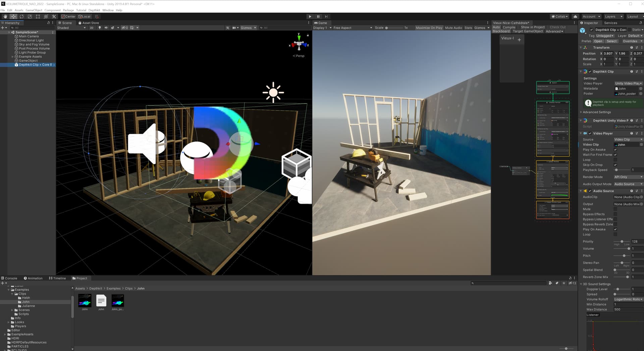Select the Rect transform tool
Viewport: 644px width, 351px height.
[x=38, y=16]
